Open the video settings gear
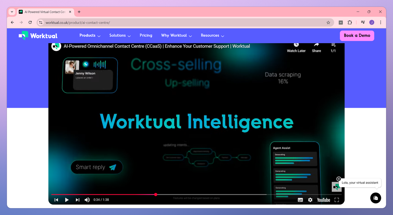The width and height of the screenshot is (393, 215). pos(310,200)
